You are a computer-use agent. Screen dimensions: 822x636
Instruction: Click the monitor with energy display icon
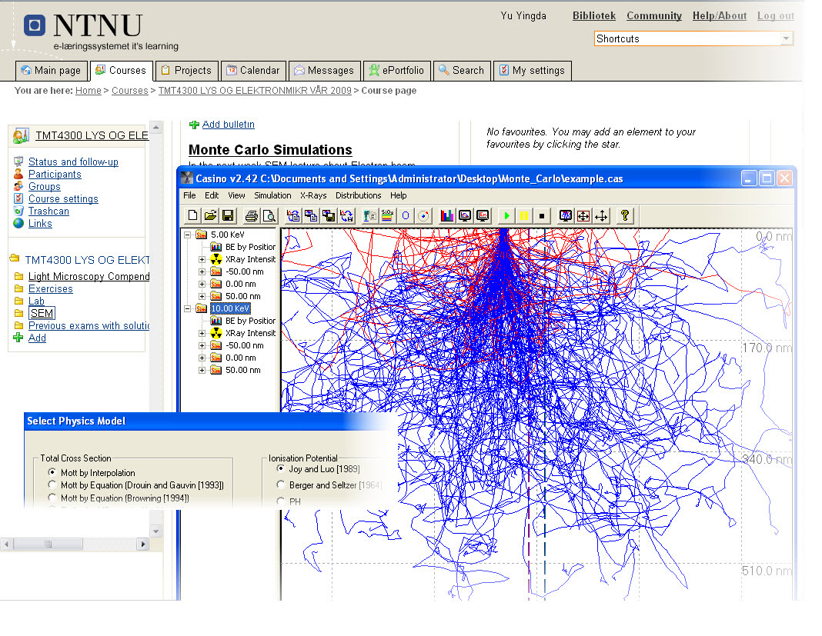pyautogui.click(x=483, y=216)
